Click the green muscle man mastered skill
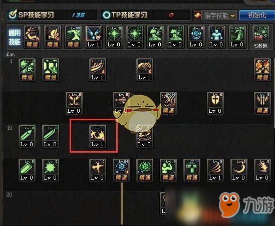 point(168,170)
